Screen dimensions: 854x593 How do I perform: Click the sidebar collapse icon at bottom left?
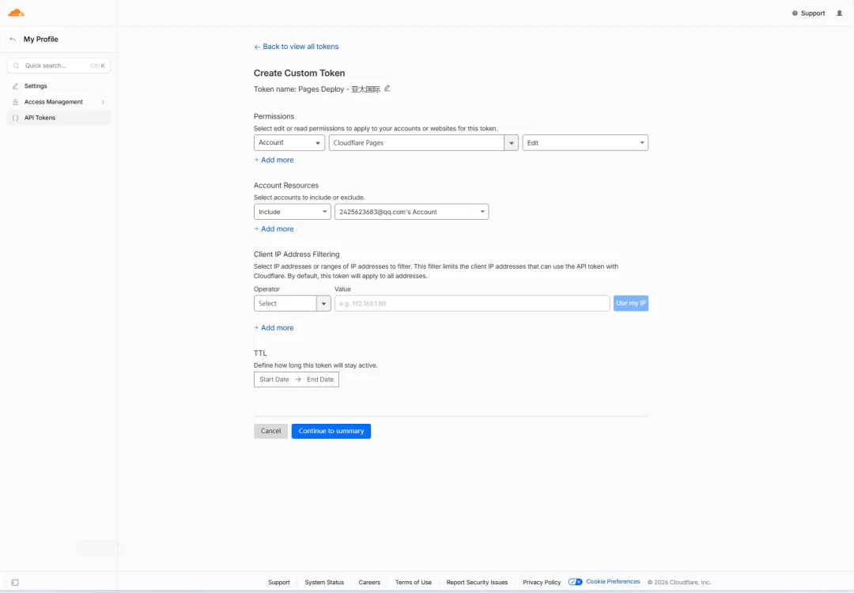click(15, 582)
